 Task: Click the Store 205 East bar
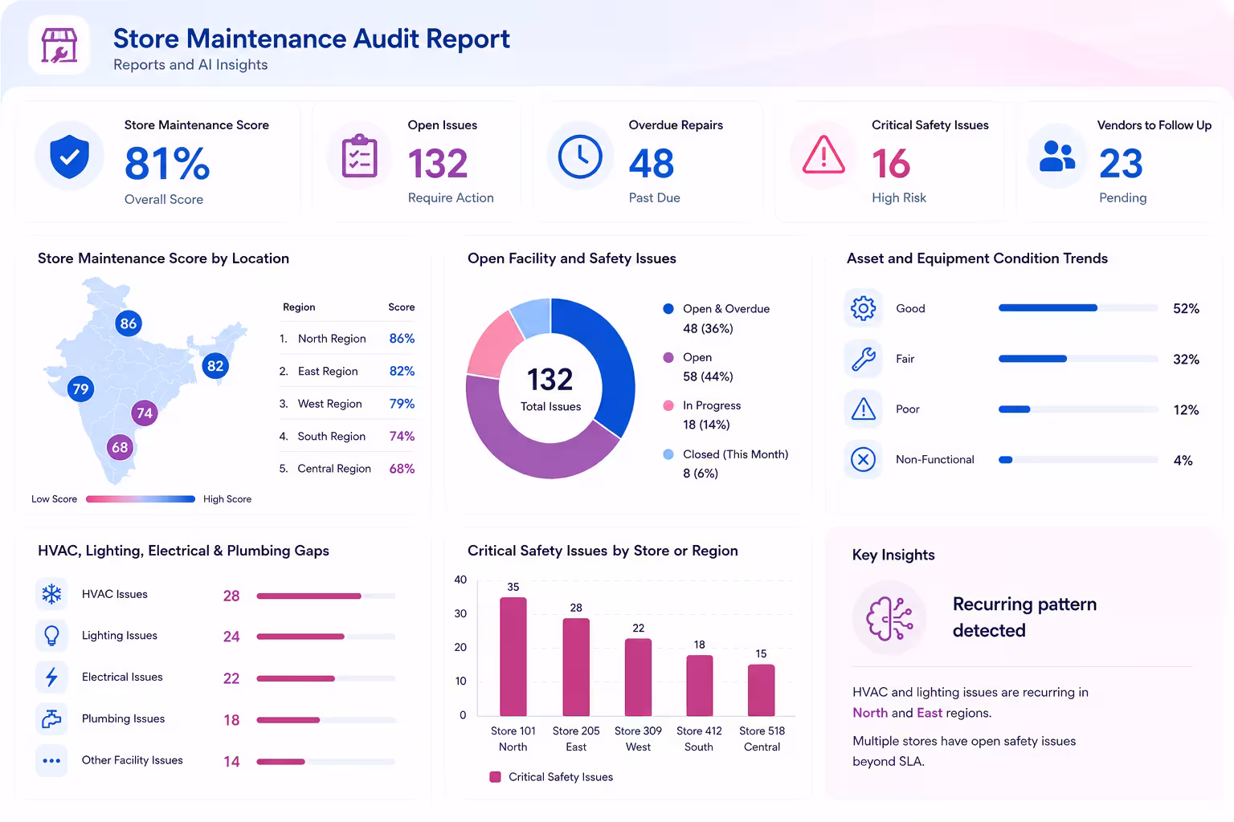576,667
